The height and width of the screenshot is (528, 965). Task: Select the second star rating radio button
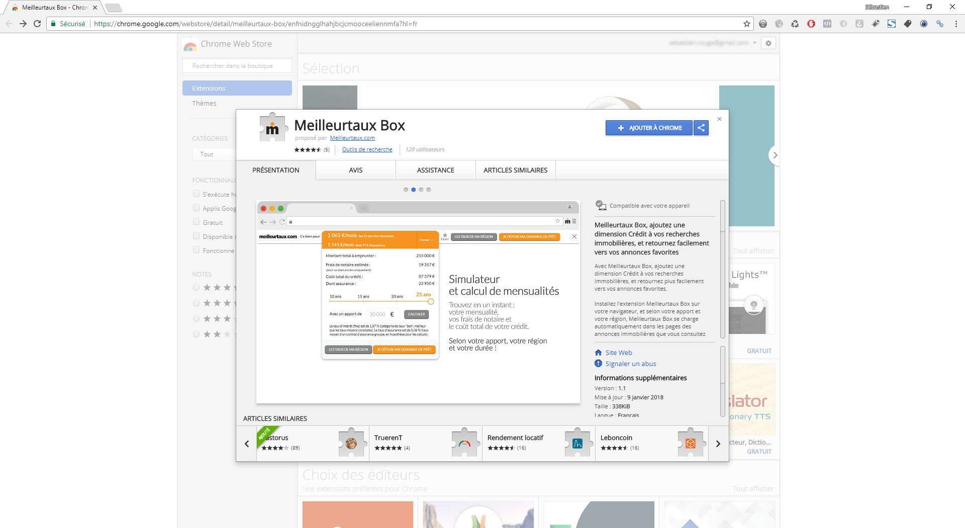pos(197,303)
